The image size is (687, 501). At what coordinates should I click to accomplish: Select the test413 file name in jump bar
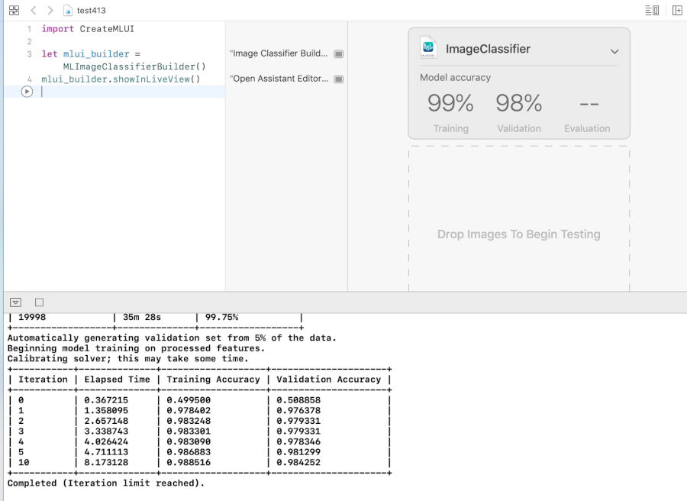click(91, 11)
